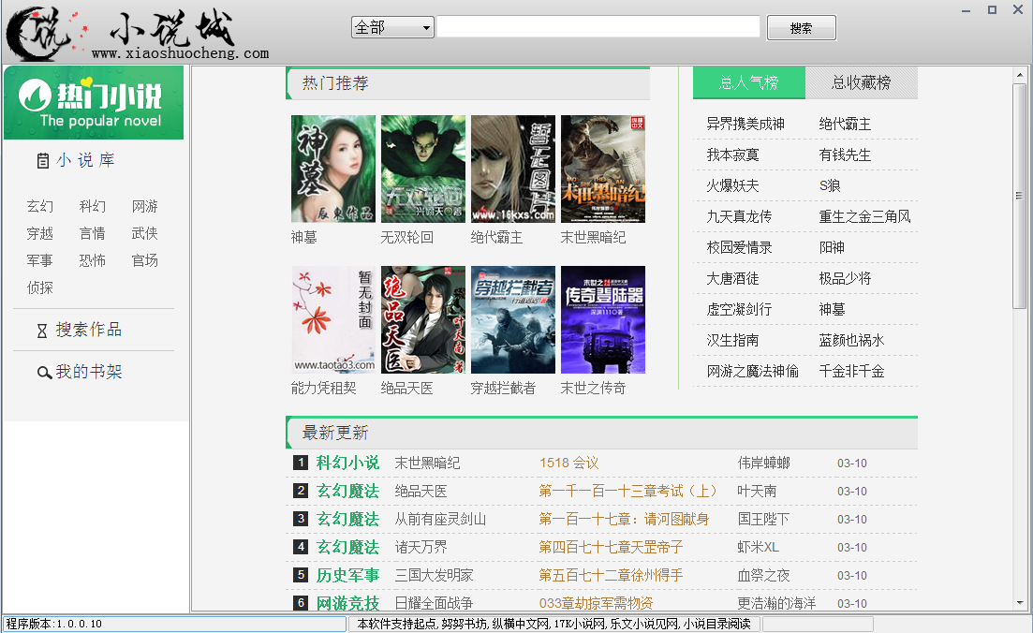This screenshot has width=1033, height=633.
Task: Open 小说库 clipboard icon in sidebar
Action: pos(42,161)
